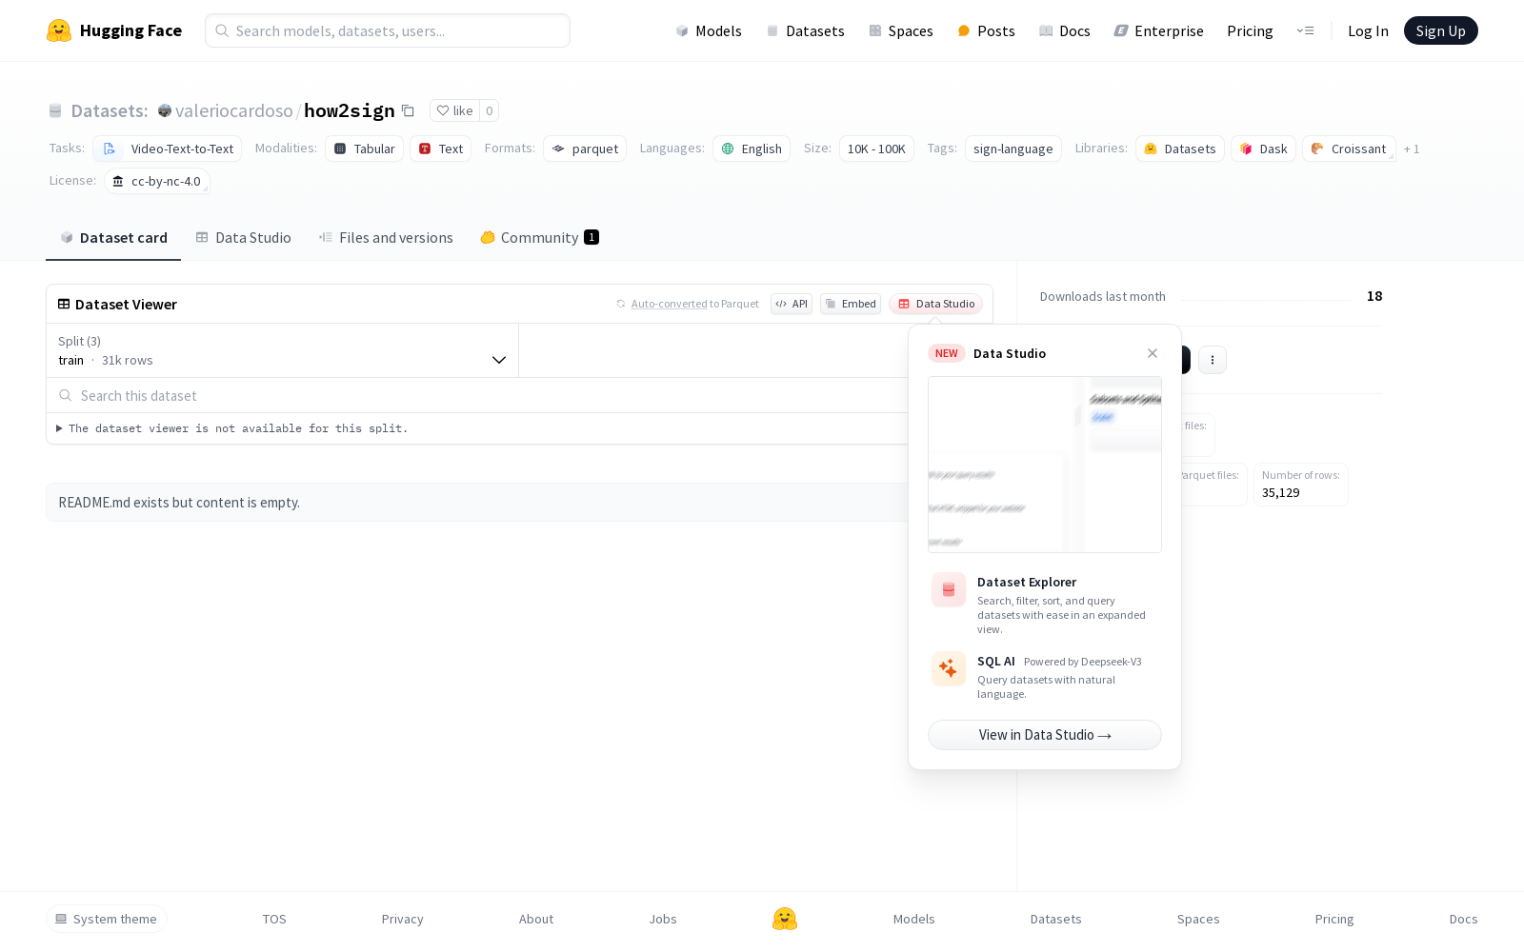The image size is (1524, 952).
Task: Select the cc-by-nc-4.0 license tag
Action: 157,181
